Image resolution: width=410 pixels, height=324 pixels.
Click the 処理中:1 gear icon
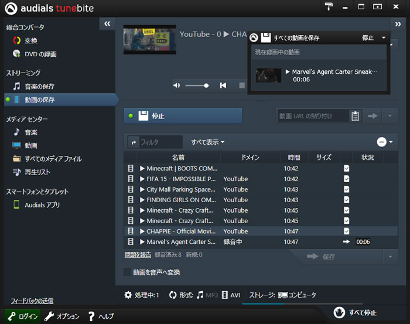coord(128,295)
